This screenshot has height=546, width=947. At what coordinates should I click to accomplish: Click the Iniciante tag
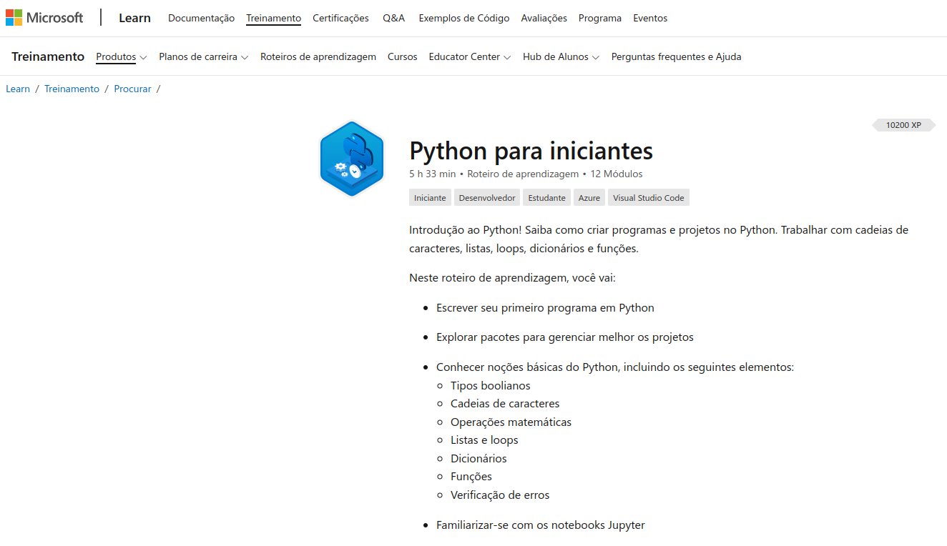(x=430, y=198)
